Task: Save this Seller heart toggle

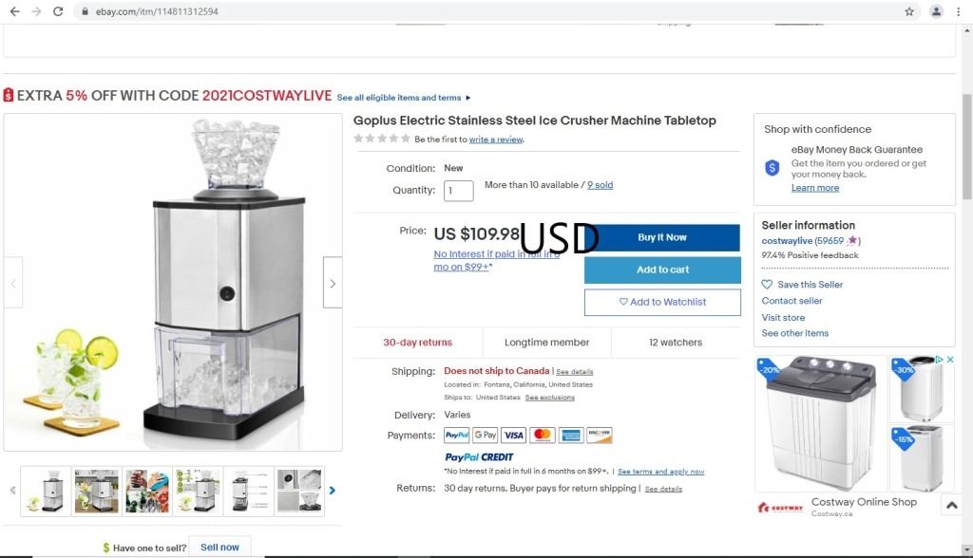Action: (802, 285)
